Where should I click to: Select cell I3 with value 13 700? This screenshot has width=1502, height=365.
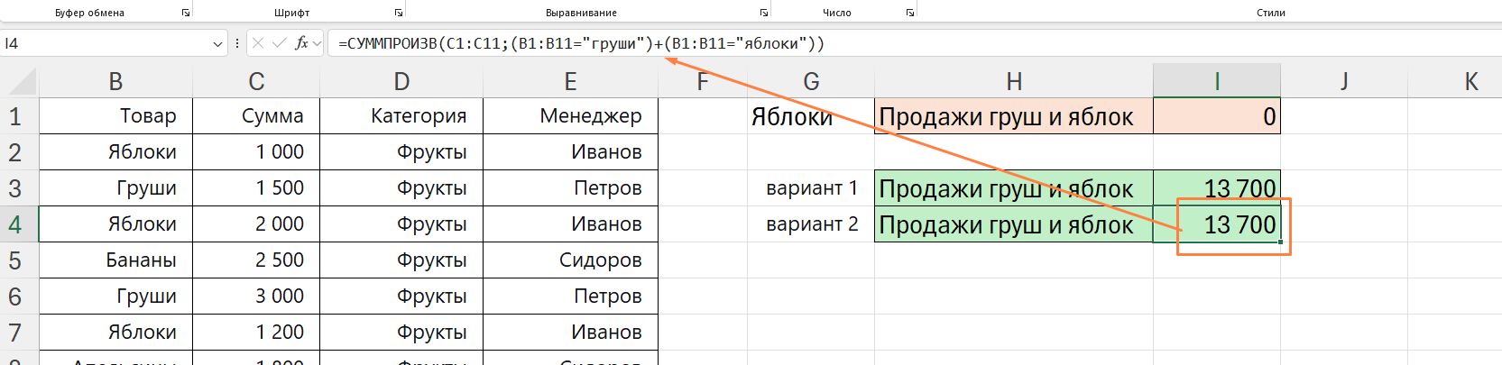[x=1217, y=188]
